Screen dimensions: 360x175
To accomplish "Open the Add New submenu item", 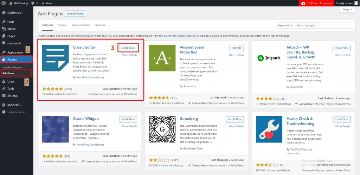I will click(8, 73).
